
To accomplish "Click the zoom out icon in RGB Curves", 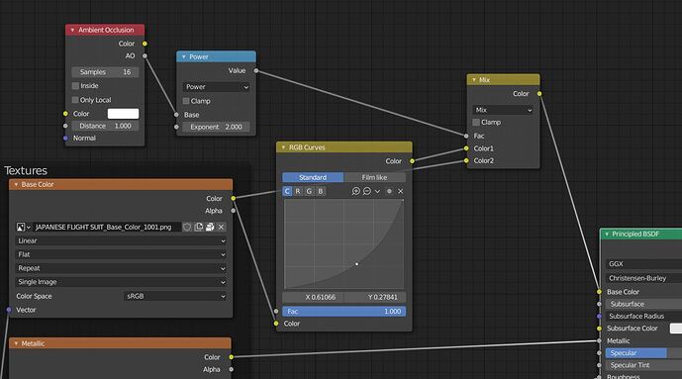I will pyautogui.click(x=367, y=191).
